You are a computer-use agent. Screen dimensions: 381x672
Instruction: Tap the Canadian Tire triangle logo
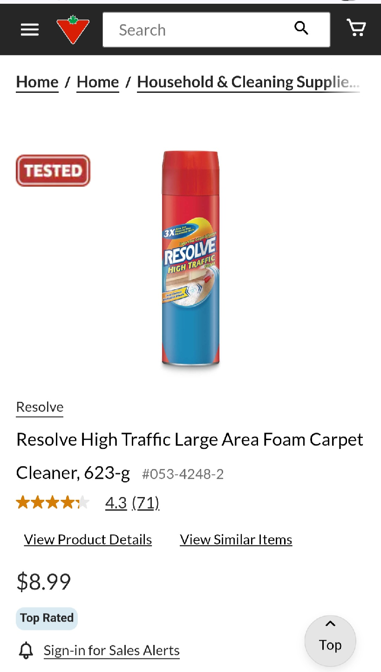pyautogui.click(x=73, y=29)
